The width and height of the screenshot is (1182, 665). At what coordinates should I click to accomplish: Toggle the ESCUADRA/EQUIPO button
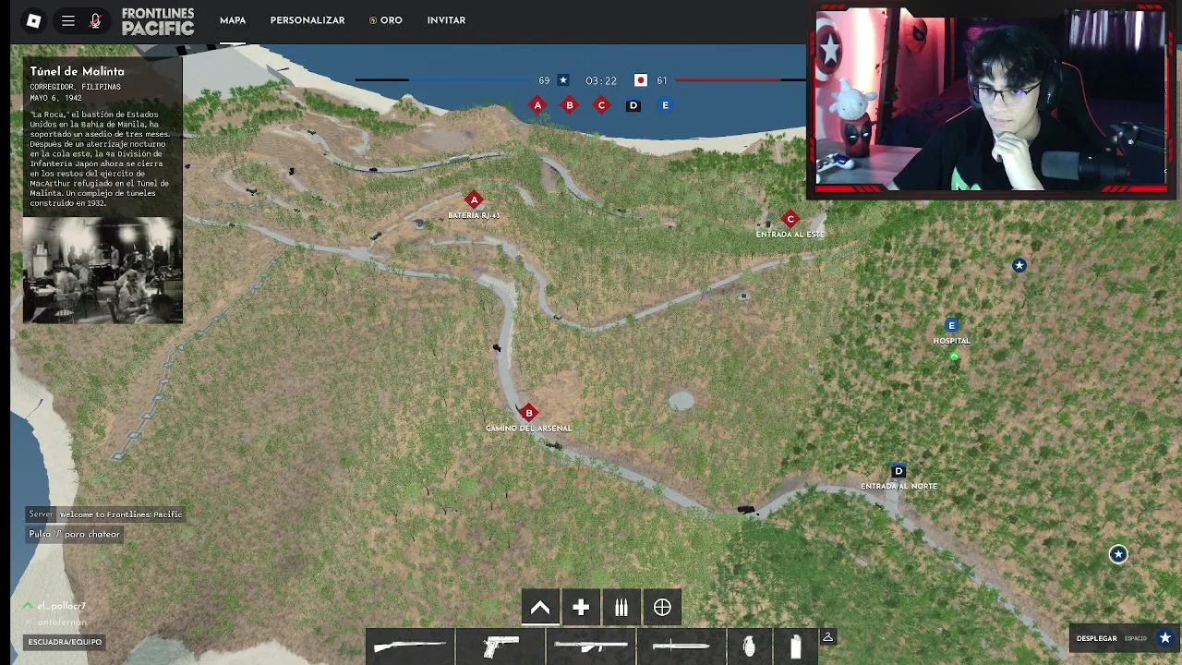(x=65, y=642)
